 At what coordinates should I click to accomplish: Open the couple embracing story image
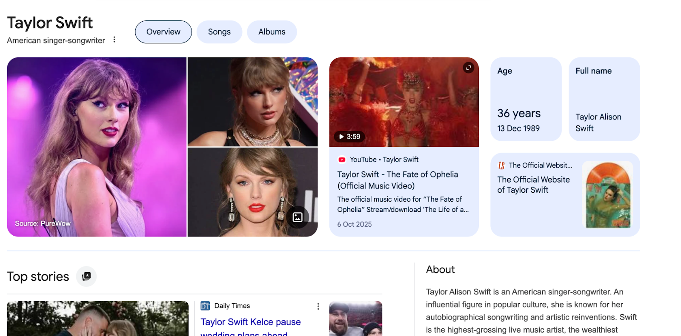[97, 319]
